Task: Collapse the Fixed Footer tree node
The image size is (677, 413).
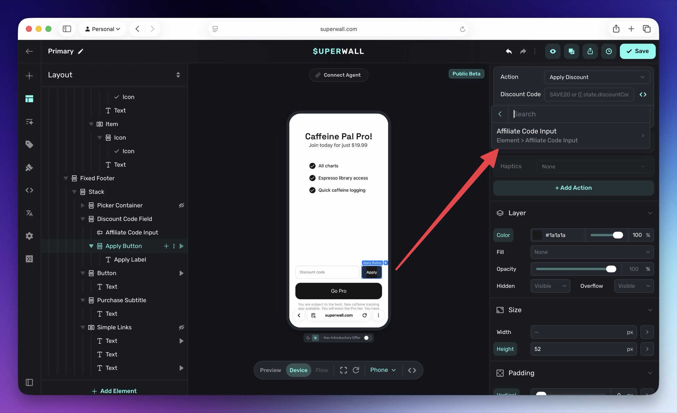Action: [66, 178]
